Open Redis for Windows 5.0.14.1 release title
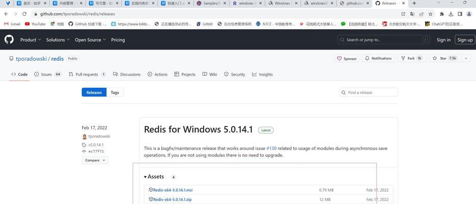This screenshot has height=204, width=476. point(198,130)
